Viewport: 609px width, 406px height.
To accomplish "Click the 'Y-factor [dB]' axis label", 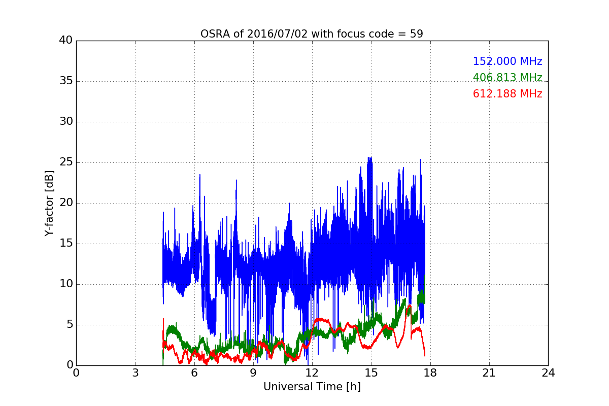I will (49, 203).
